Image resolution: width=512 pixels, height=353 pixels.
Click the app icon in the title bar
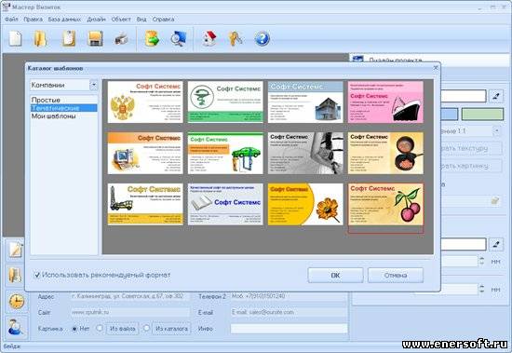[6, 7]
